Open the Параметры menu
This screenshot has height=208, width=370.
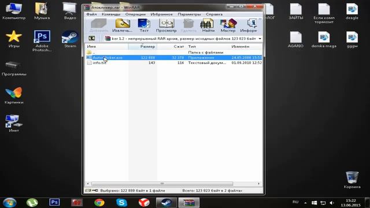(x=189, y=14)
